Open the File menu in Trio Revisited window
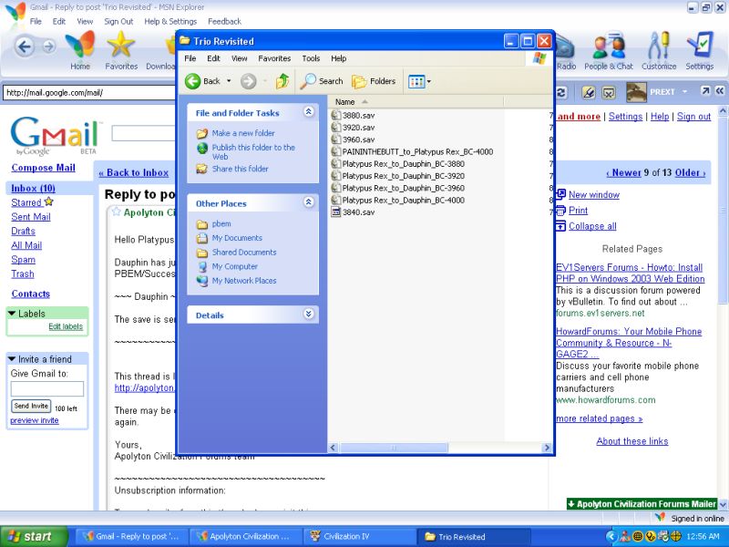 (x=190, y=58)
